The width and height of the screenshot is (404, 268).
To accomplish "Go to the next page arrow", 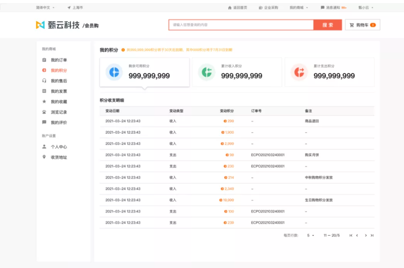I will (365, 236).
